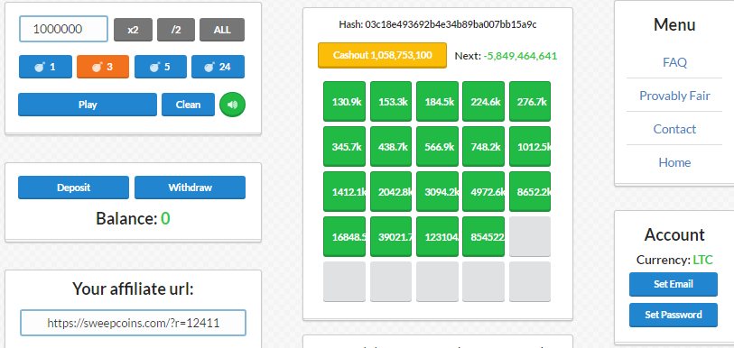Viewport: 734px width, 348px height.
Task: Open the Deposit dialog
Action: pyautogui.click(x=73, y=188)
